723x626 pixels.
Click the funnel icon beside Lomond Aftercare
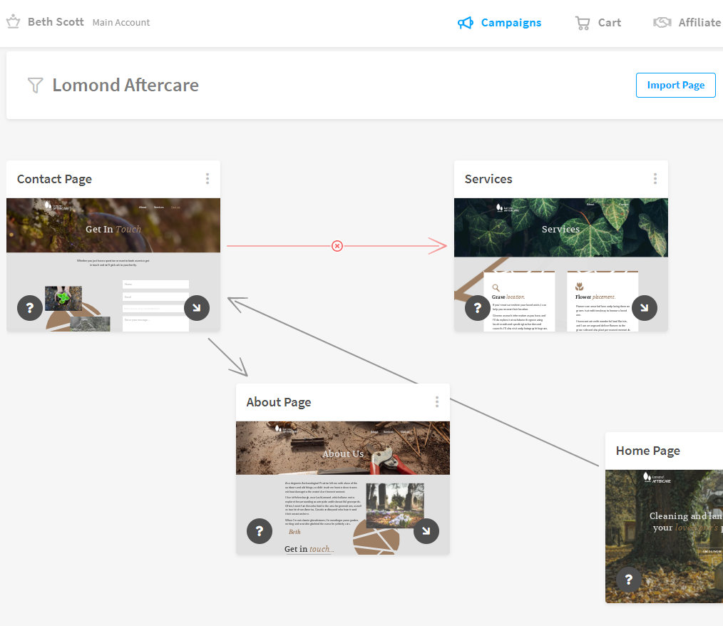click(x=35, y=86)
